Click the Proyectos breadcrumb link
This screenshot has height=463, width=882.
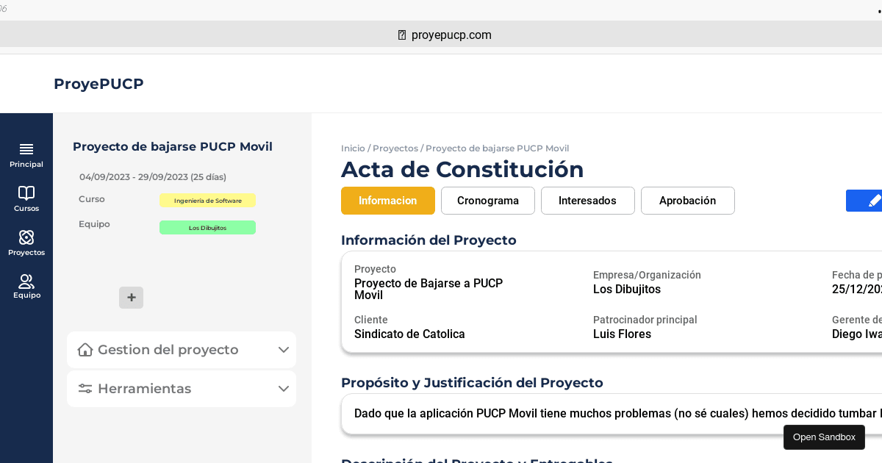tap(395, 148)
